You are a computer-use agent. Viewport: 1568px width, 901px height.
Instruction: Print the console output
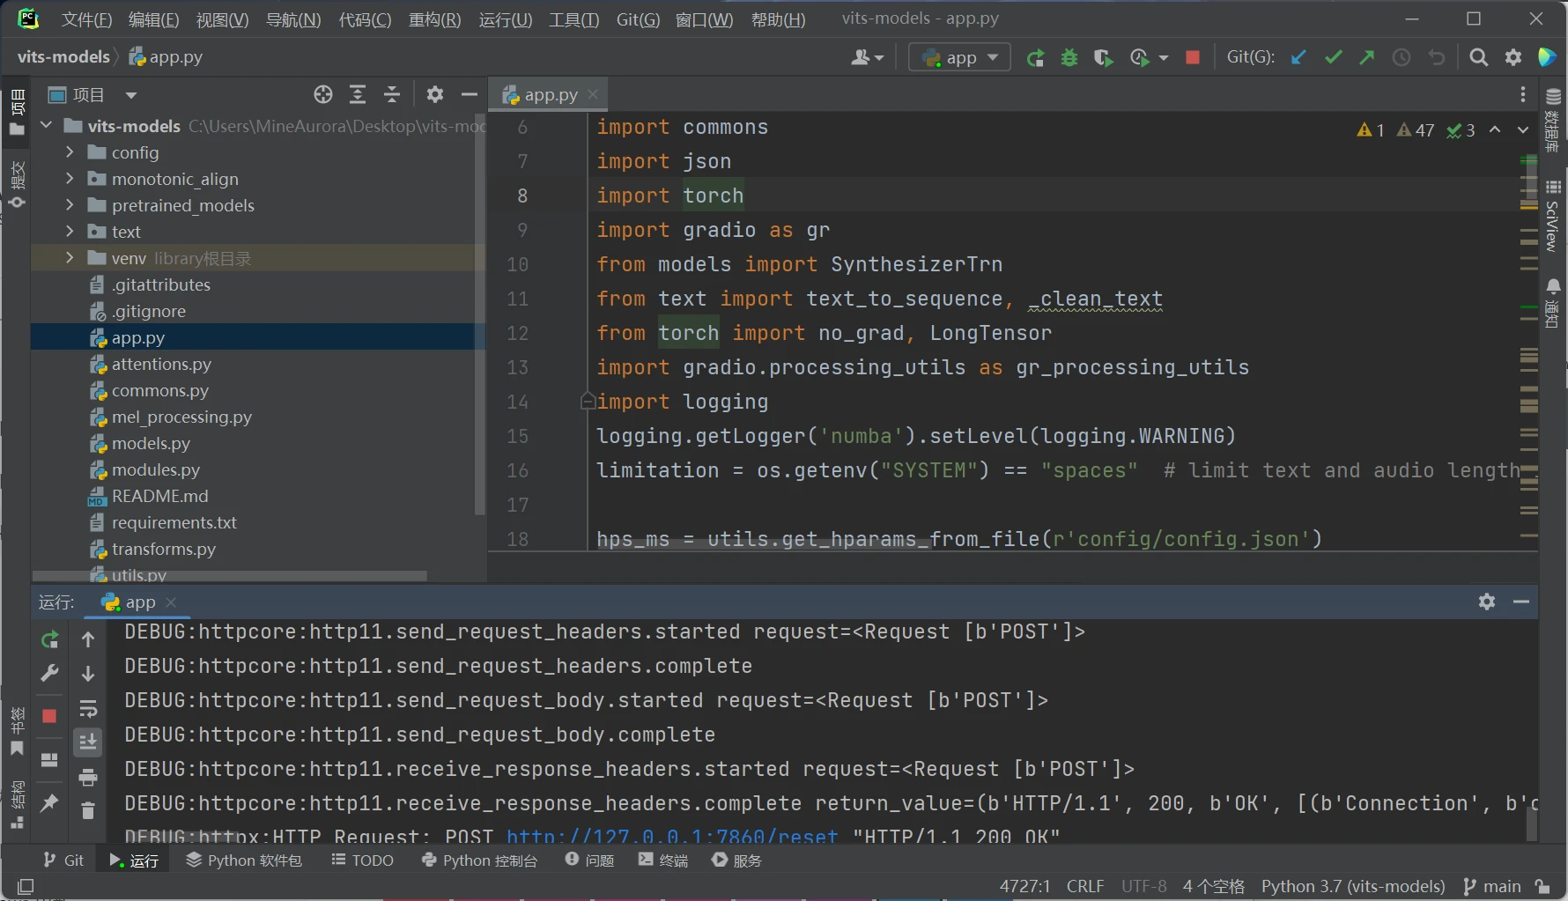[88, 777]
